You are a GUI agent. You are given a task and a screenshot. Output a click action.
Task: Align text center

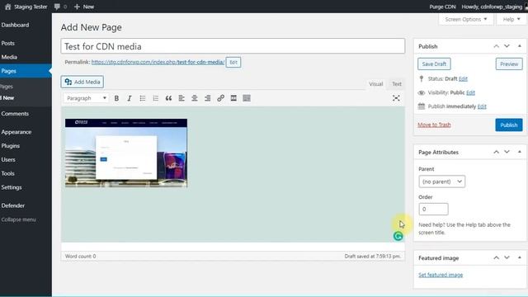pos(195,98)
